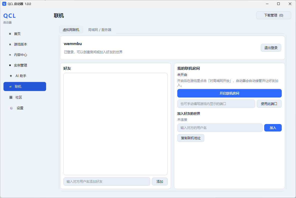Click the square icon beside 实例管理
Screen dimensions: 296x198
tap(10, 65)
